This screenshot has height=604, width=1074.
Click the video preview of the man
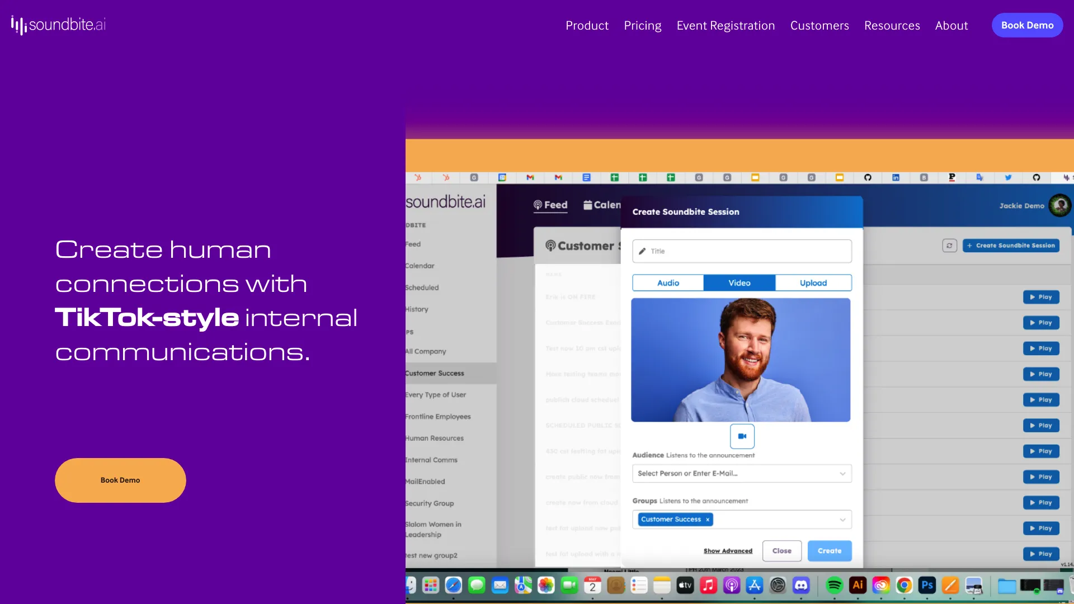pyautogui.click(x=741, y=360)
